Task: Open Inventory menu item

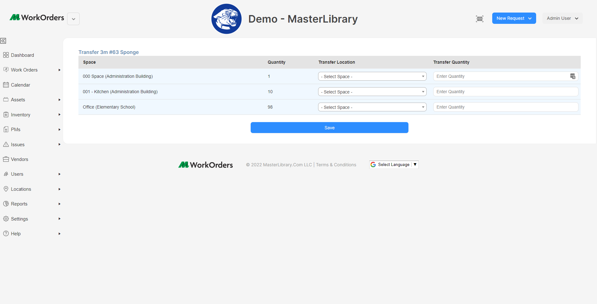Action: 21,115
